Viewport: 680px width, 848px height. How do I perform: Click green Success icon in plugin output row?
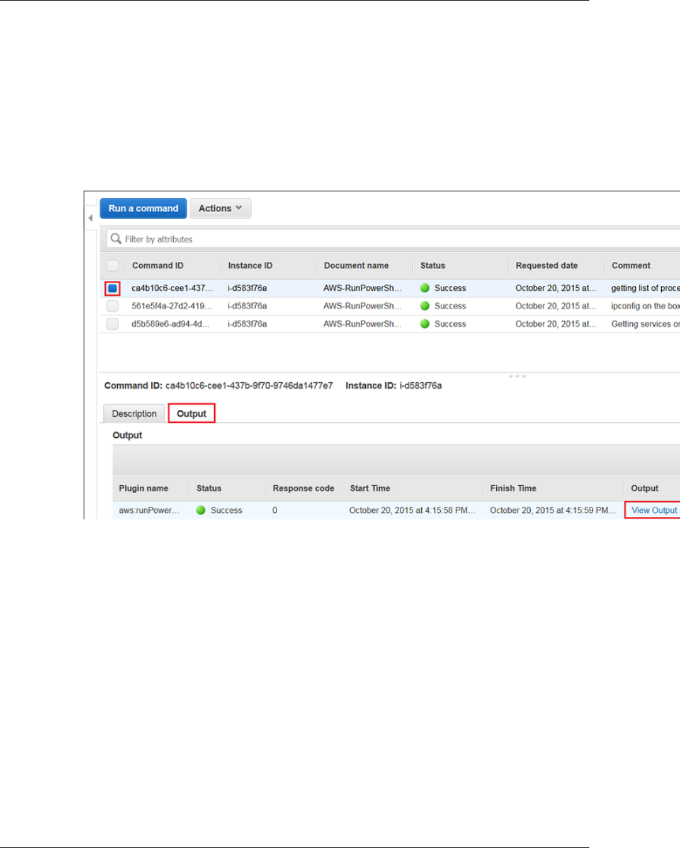tap(201, 511)
